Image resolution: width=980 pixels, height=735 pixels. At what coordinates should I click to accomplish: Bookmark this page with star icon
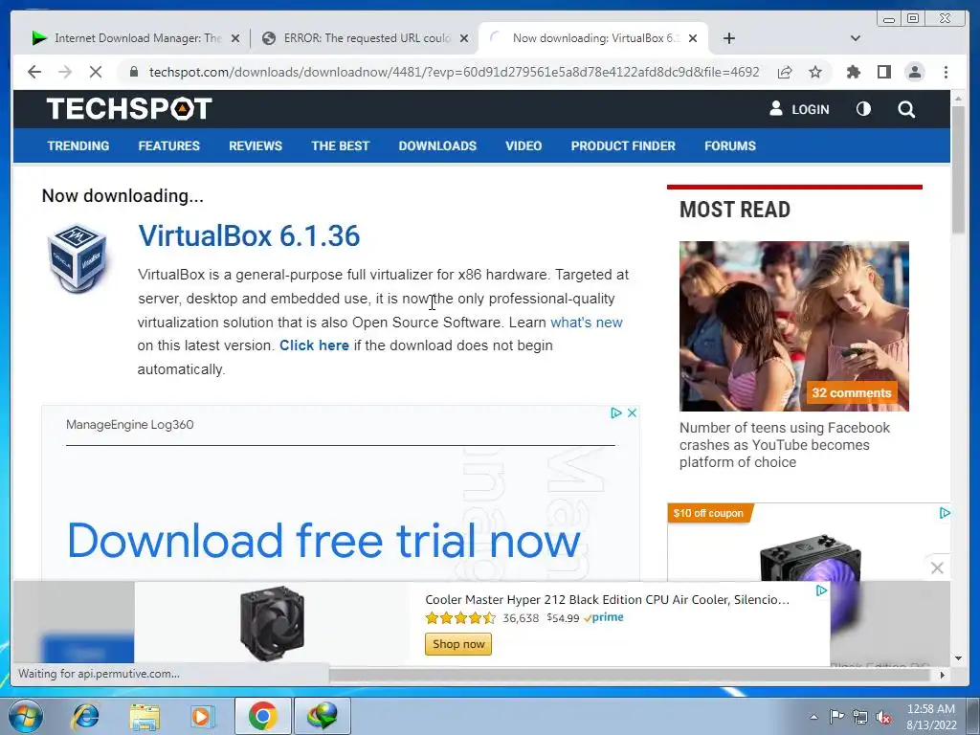pos(815,72)
